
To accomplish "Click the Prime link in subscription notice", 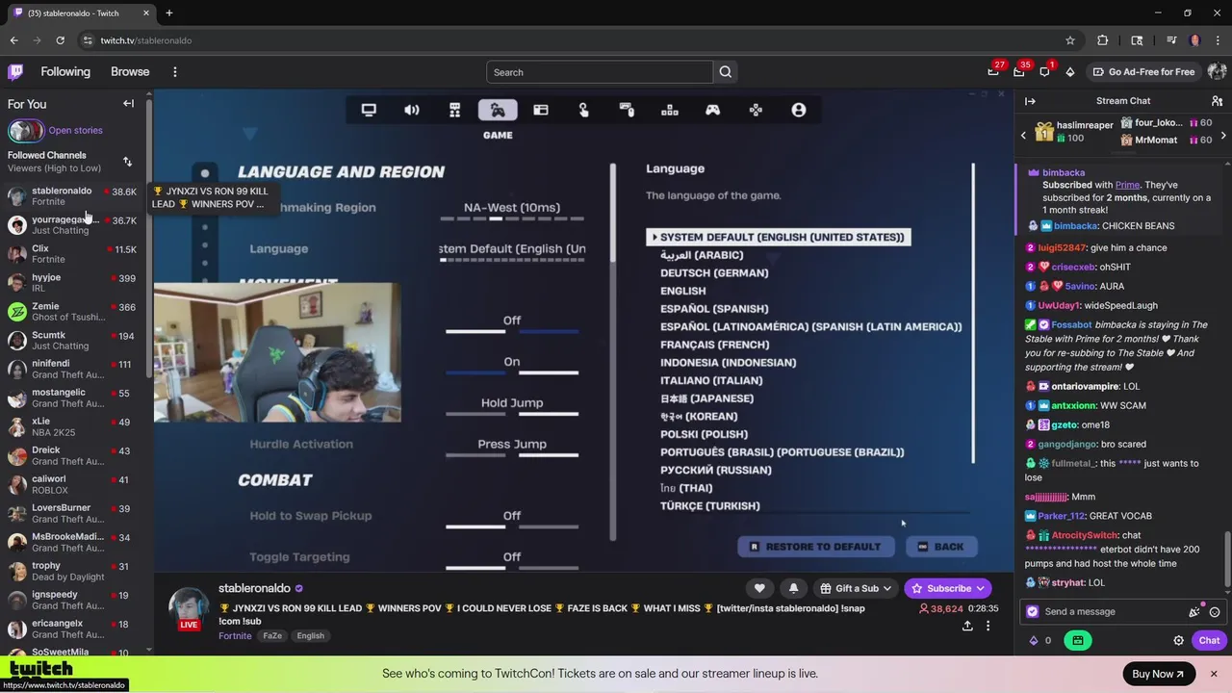I will tap(1127, 185).
